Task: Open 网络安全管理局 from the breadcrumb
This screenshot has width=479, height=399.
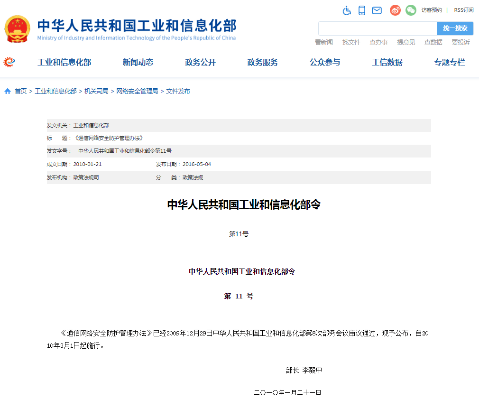Action: pyautogui.click(x=137, y=91)
